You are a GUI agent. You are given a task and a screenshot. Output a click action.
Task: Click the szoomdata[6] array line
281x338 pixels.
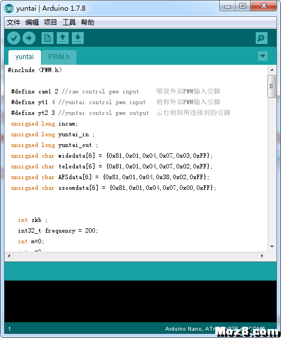pos(114,188)
